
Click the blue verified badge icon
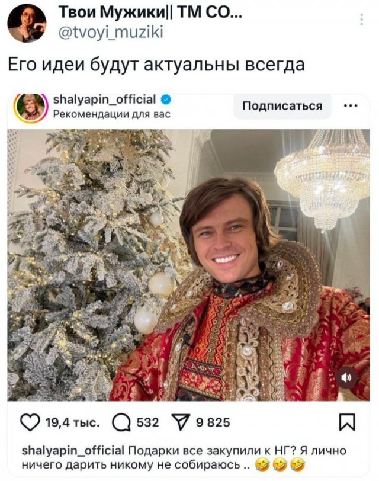pyautogui.click(x=166, y=100)
